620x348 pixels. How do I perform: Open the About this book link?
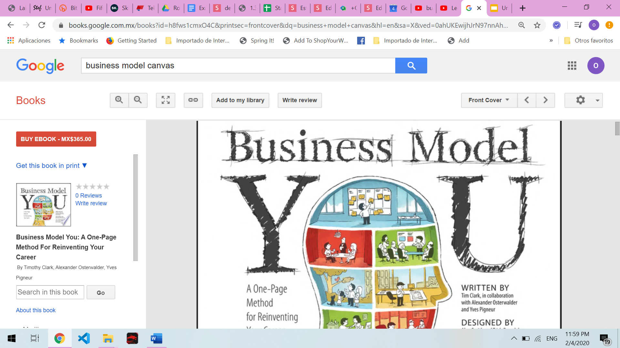coord(36,310)
